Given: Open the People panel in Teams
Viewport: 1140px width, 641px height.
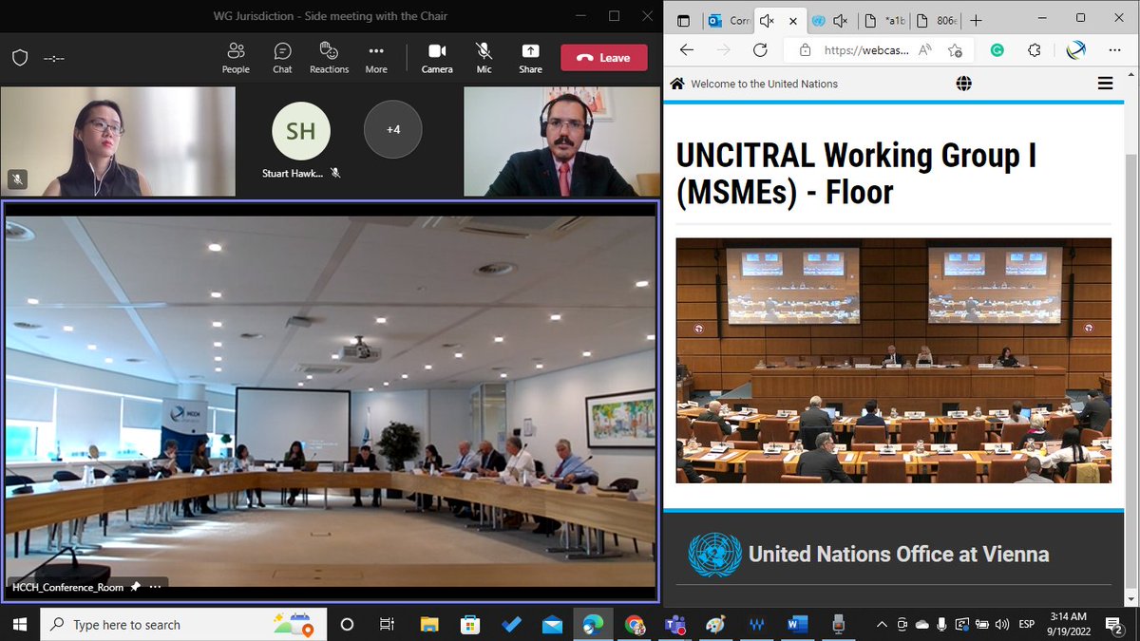Looking at the screenshot, I should (x=236, y=57).
